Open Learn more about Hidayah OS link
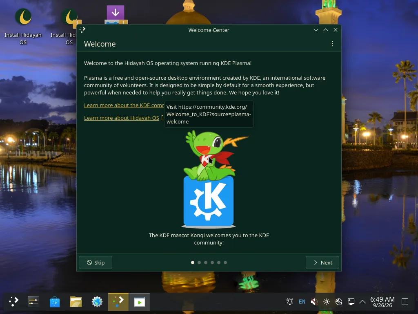The width and height of the screenshot is (418, 314). click(x=122, y=118)
